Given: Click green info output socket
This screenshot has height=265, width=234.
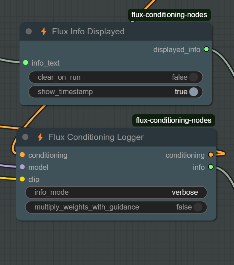Looking at the screenshot, I should coord(211,167).
